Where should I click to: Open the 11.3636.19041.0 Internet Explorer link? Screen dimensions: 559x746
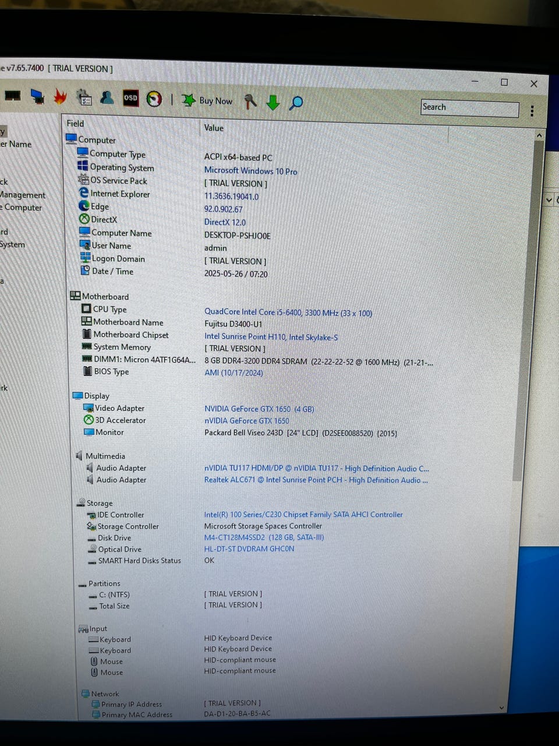231,196
